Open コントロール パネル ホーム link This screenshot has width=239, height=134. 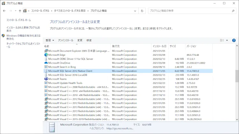(18, 20)
